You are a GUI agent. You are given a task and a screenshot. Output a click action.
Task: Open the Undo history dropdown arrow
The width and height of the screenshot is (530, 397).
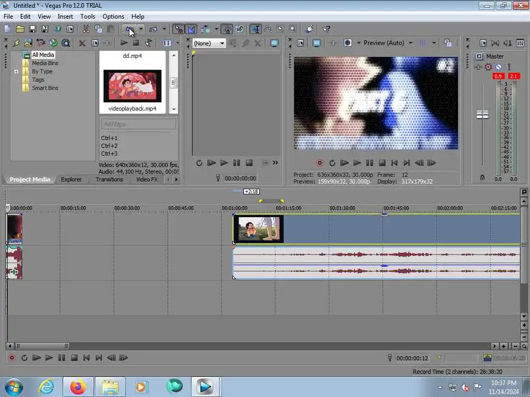pyautogui.click(x=141, y=29)
